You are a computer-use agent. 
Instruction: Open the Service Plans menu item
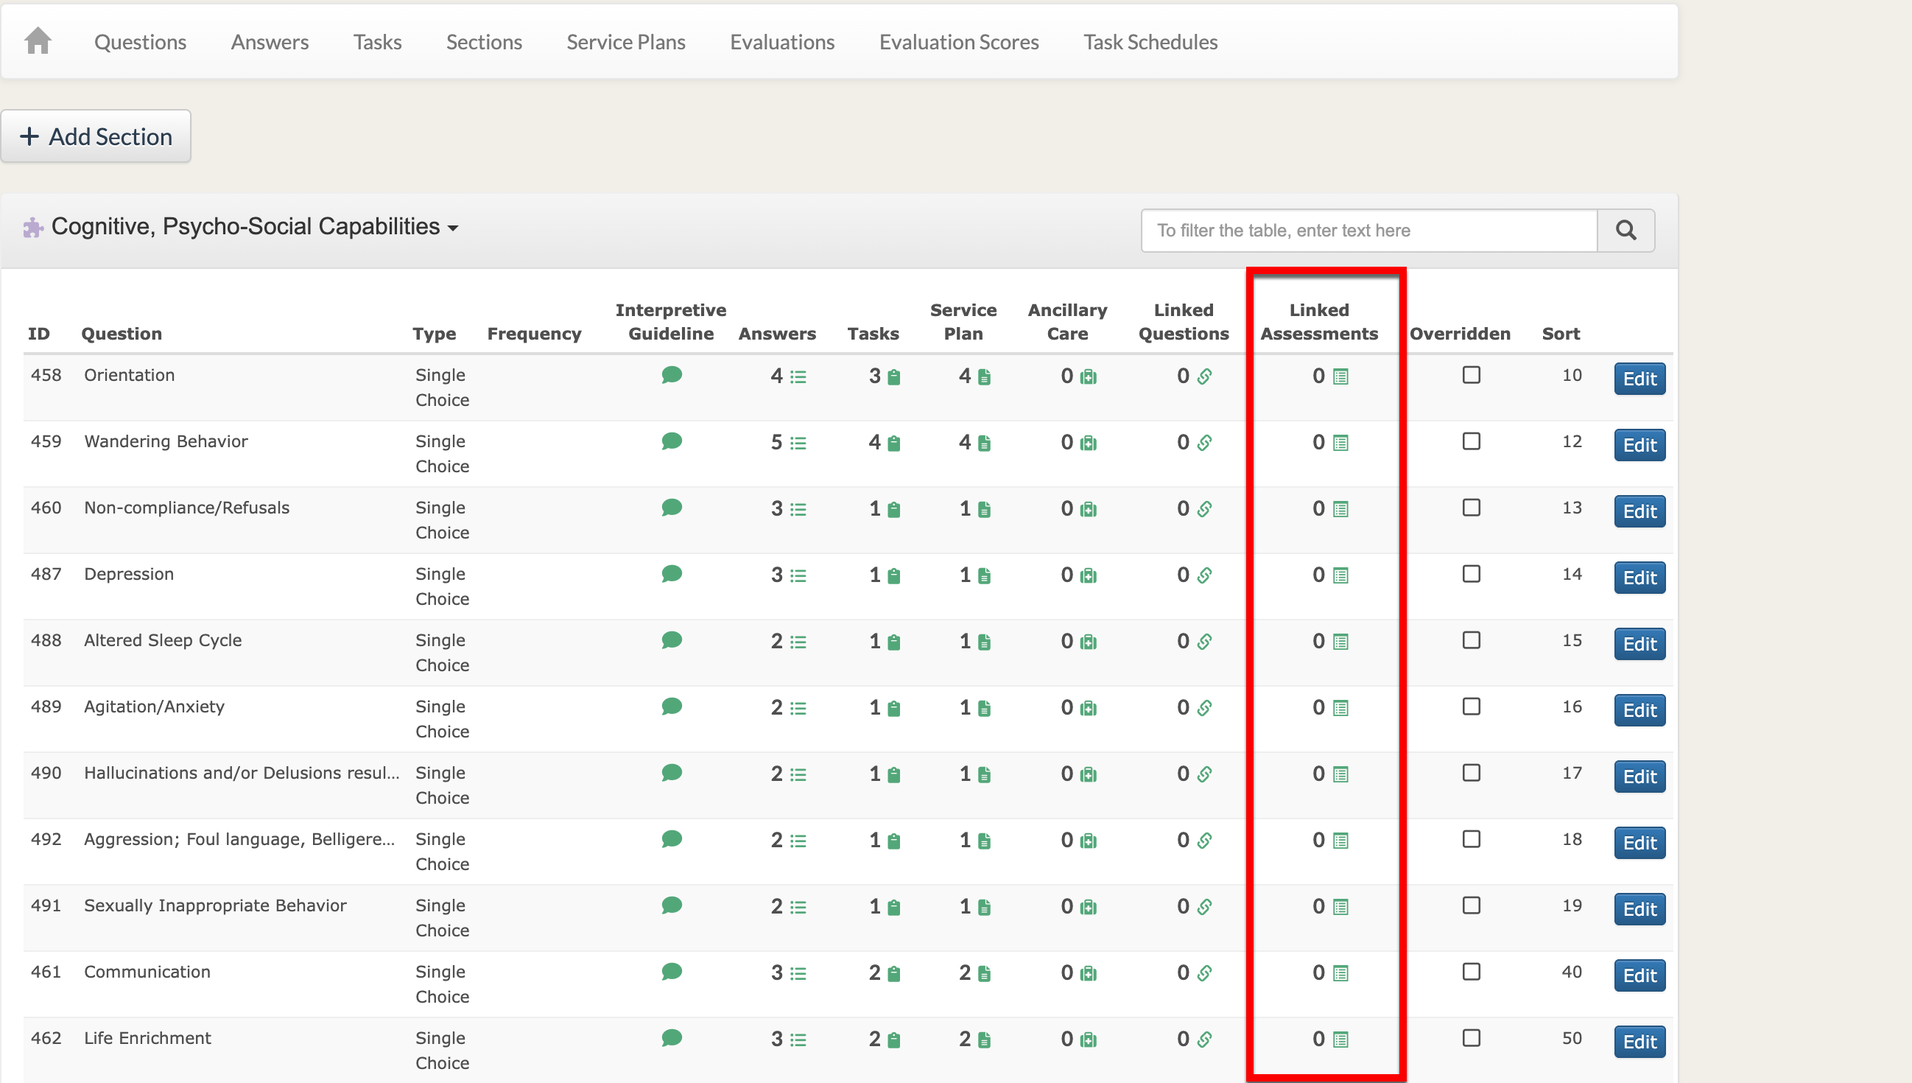pos(625,43)
